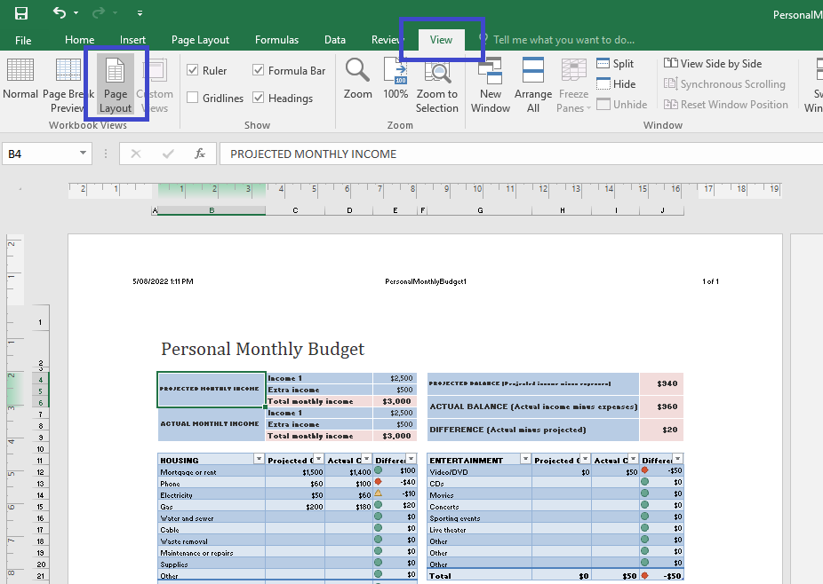Click the Video/DVD row label
823x584 pixels.
(449, 472)
